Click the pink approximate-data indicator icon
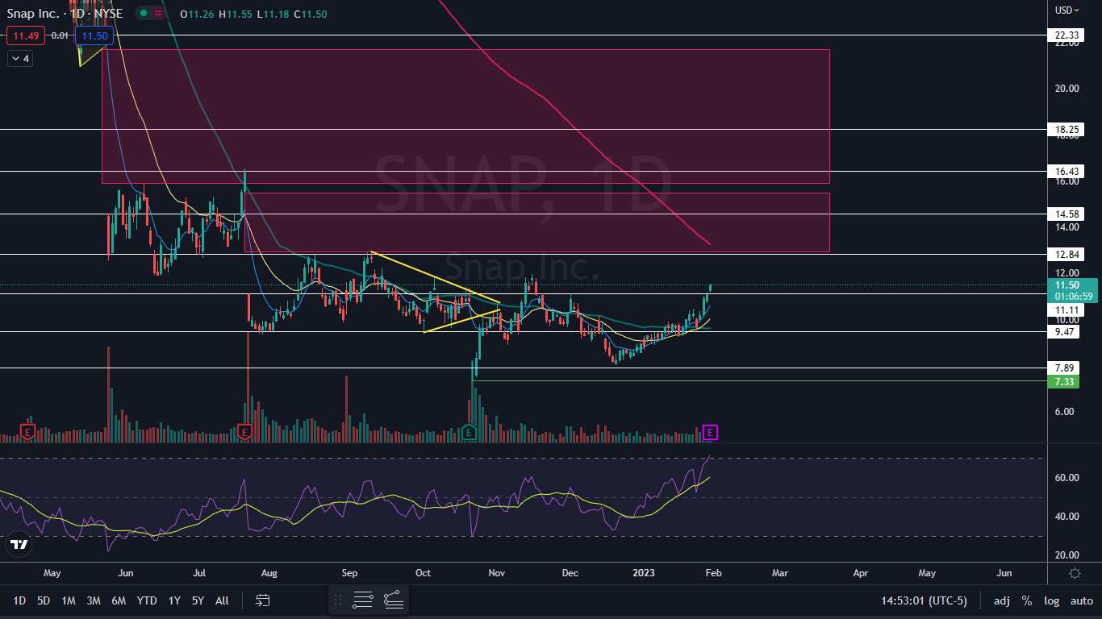Screen dimensions: 1102x619 click(x=158, y=13)
